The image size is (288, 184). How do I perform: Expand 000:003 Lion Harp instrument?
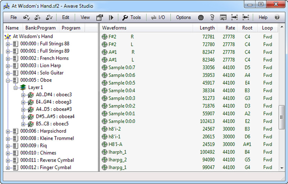[x=8, y=66]
